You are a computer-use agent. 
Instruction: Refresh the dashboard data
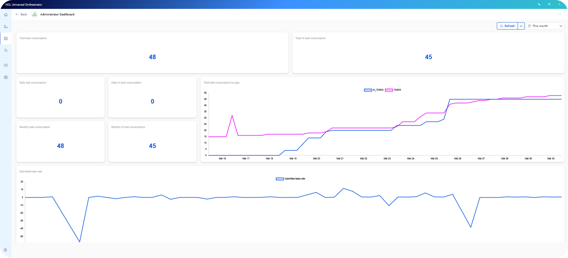coord(507,26)
